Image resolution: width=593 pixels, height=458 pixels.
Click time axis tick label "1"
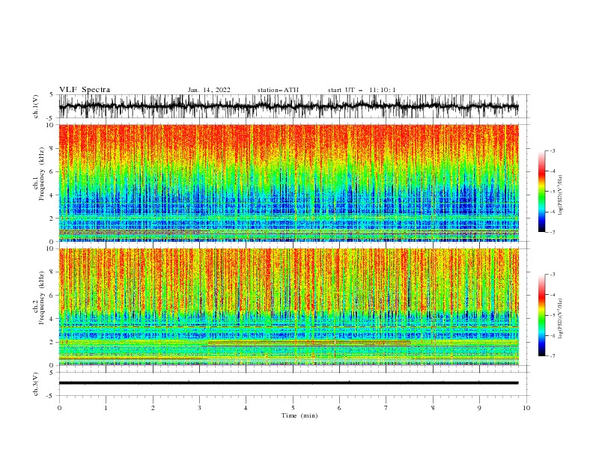tap(106, 408)
